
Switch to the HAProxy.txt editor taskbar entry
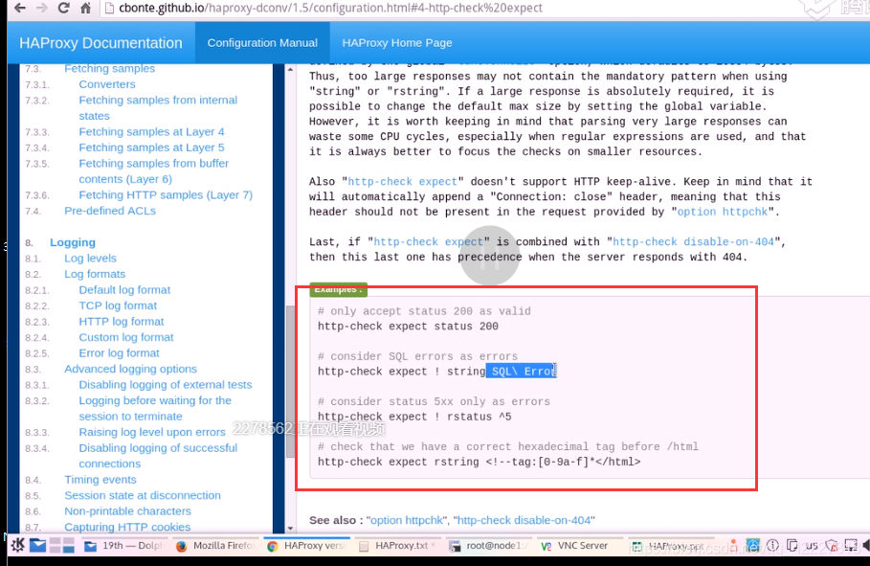tap(396, 546)
